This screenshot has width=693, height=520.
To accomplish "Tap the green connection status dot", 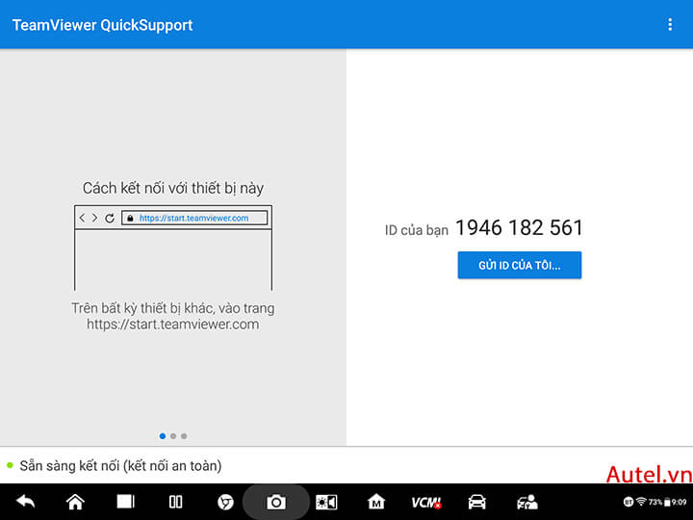I will pos(11,465).
